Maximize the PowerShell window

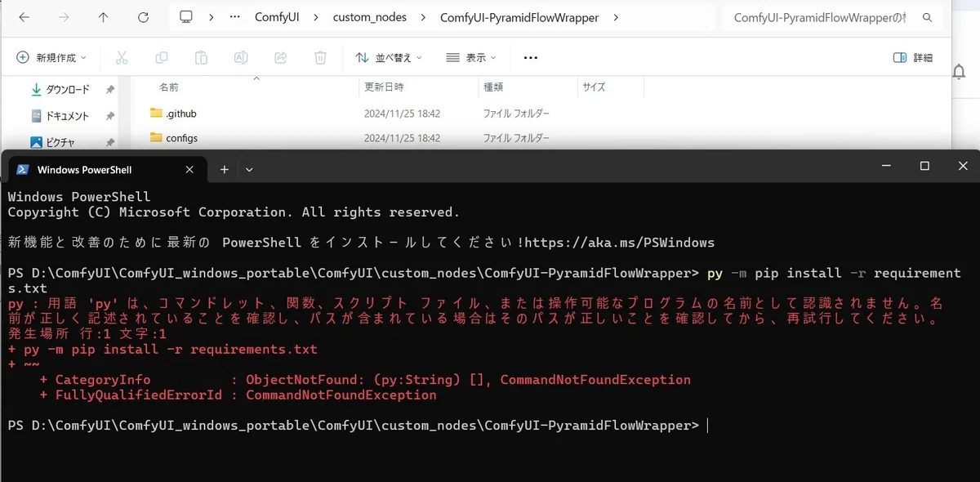(924, 166)
